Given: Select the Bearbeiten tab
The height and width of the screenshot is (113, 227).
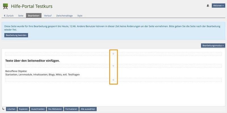Looking at the screenshot, I should click(34, 16).
